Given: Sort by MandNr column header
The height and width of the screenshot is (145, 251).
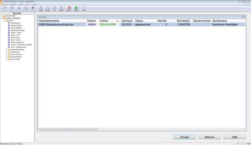Looking at the screenshot, I should 162,21.
